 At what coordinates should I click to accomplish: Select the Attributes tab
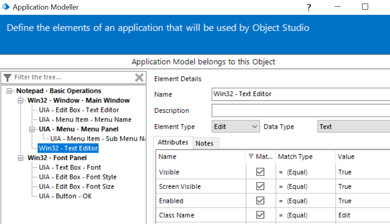173,142
